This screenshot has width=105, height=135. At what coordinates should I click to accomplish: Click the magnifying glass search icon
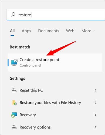tap(13, 15)
